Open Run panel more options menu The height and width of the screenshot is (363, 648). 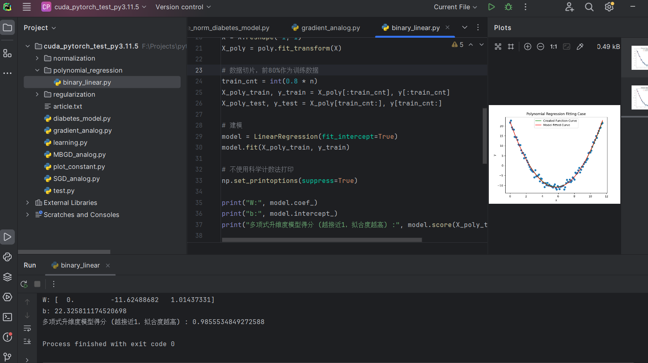pyautogui.click(x=54, y=284)
